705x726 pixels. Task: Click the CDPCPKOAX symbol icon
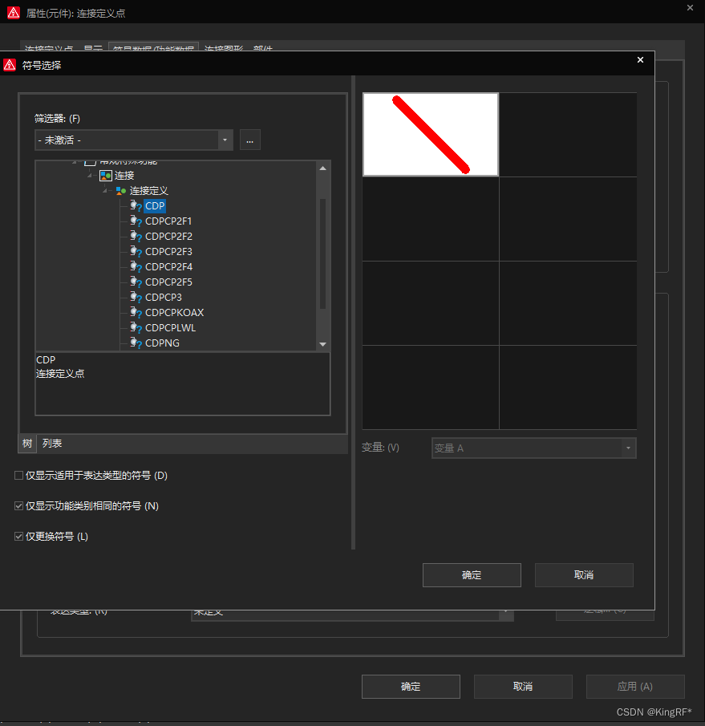pos(136,313)
